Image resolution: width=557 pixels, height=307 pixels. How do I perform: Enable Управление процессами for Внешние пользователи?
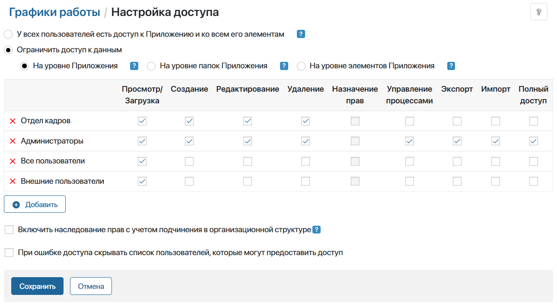click(410, 181)
